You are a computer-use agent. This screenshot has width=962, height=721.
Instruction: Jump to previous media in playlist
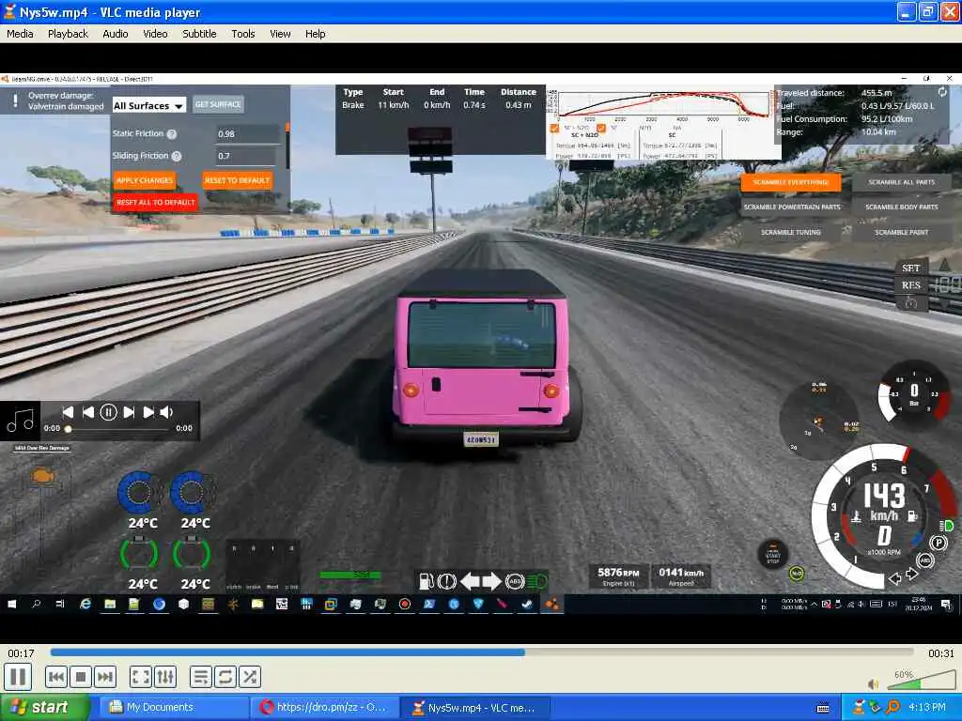(56, 677)
